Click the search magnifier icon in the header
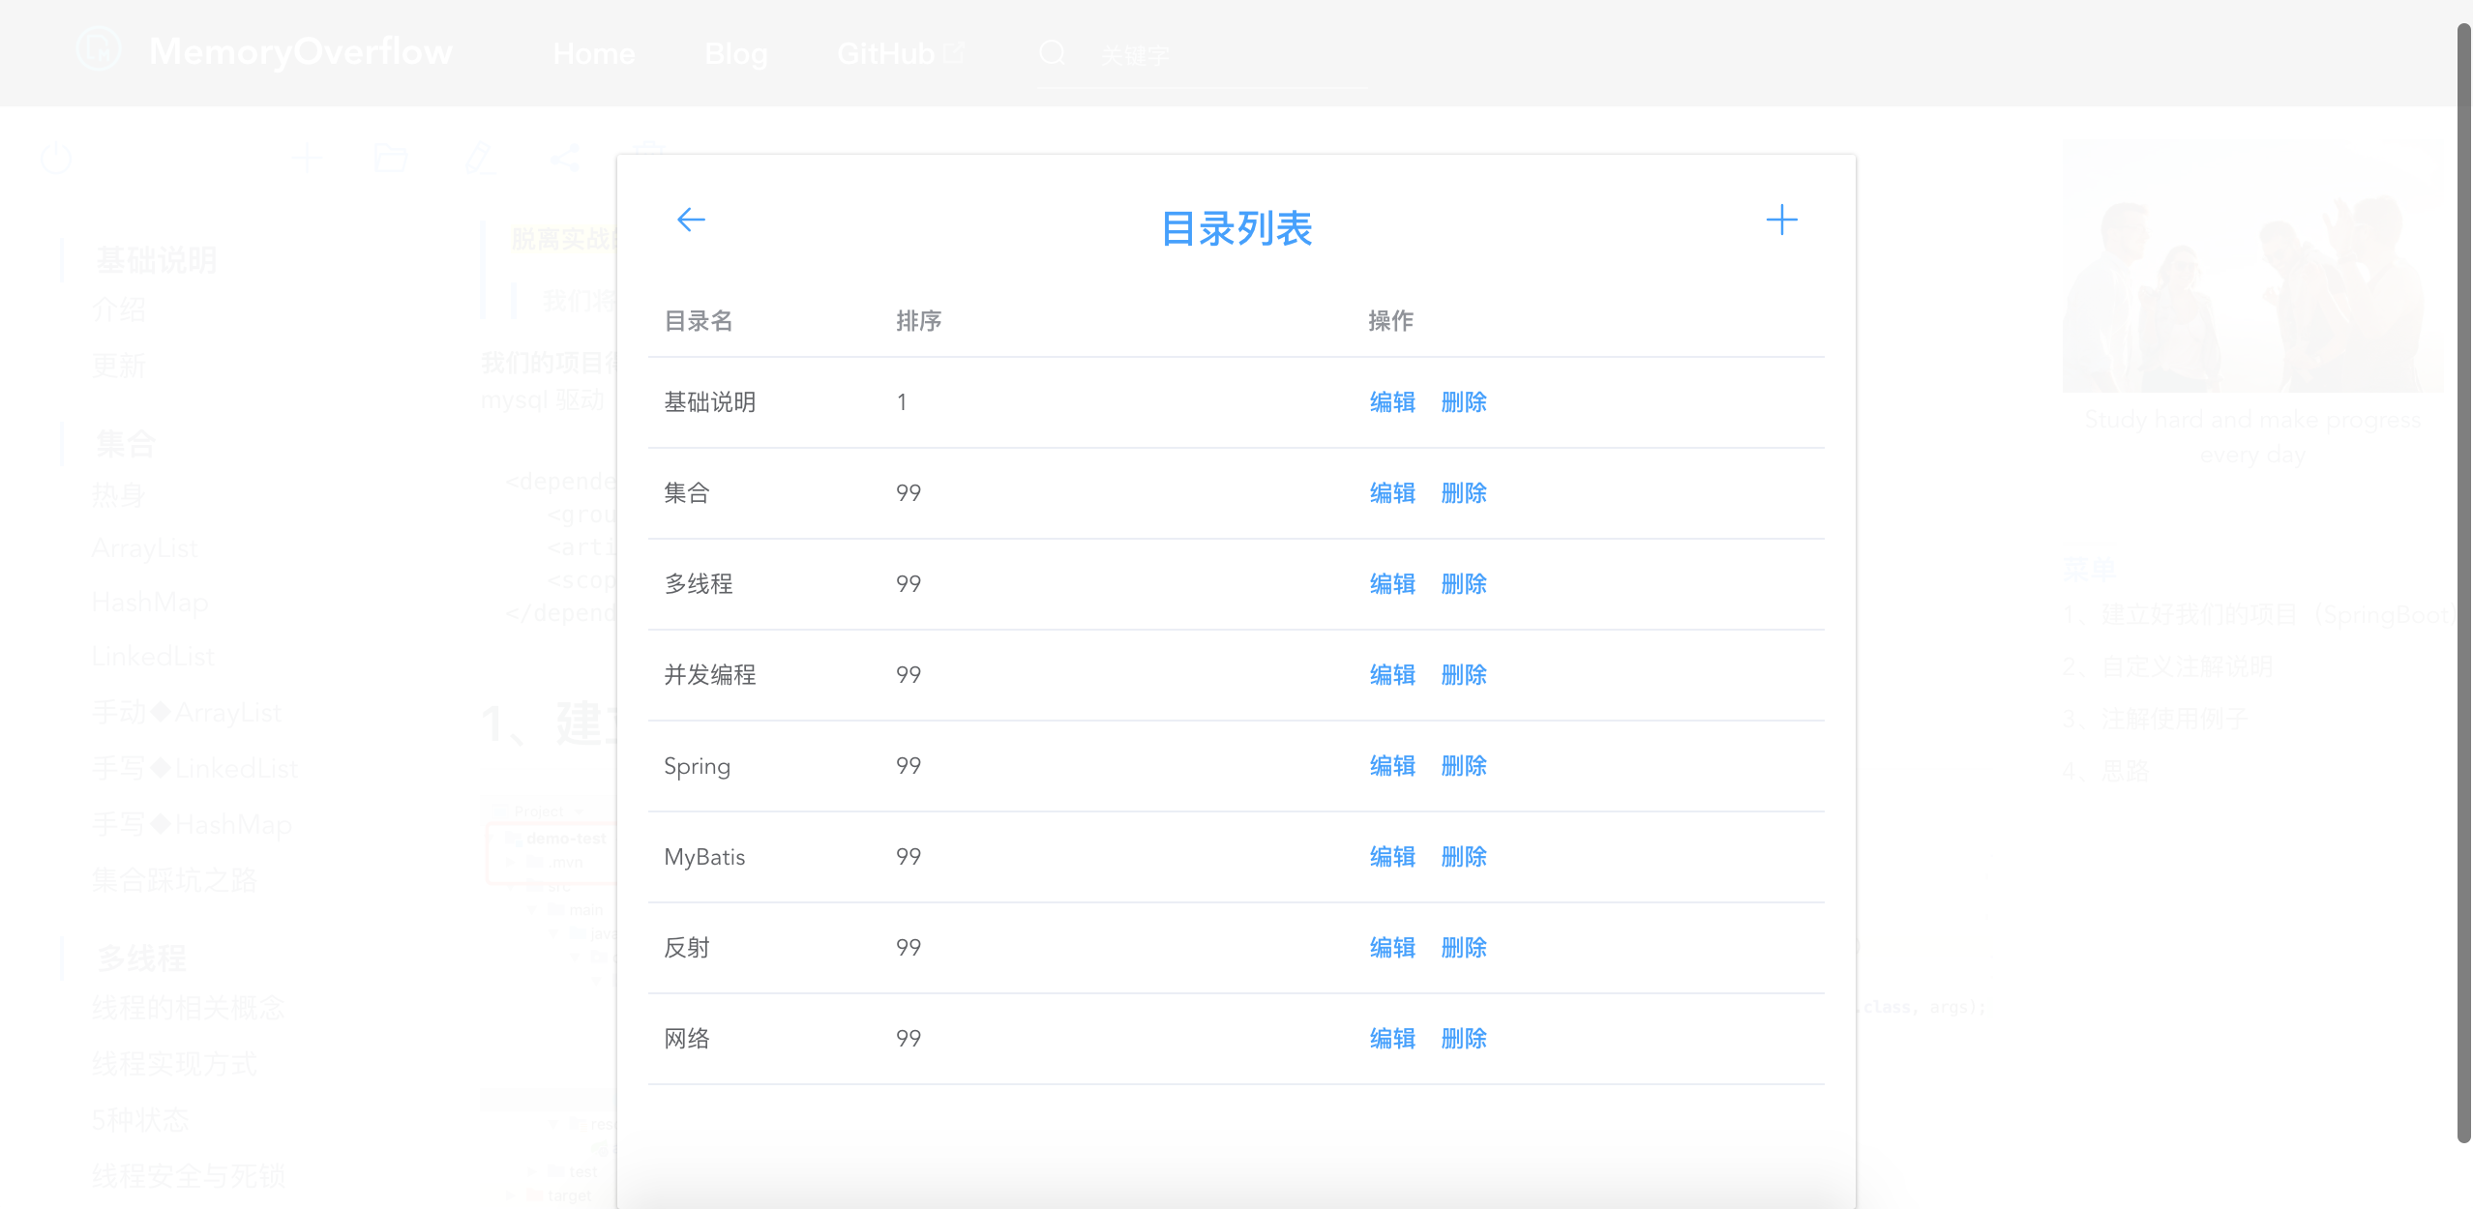Image resolution: width=2473 pixels, height=1209 pixels. coord(1053,53)
